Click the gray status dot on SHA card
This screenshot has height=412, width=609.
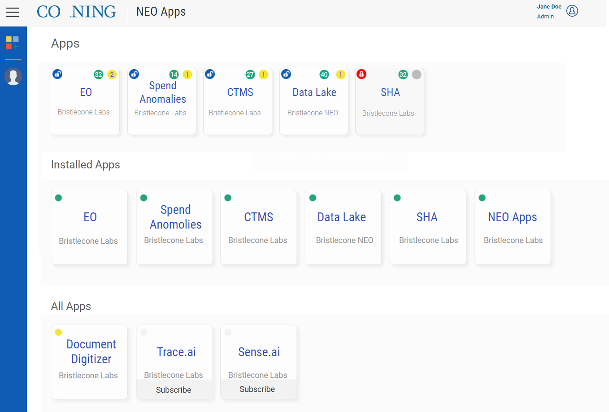click(417, 75)
